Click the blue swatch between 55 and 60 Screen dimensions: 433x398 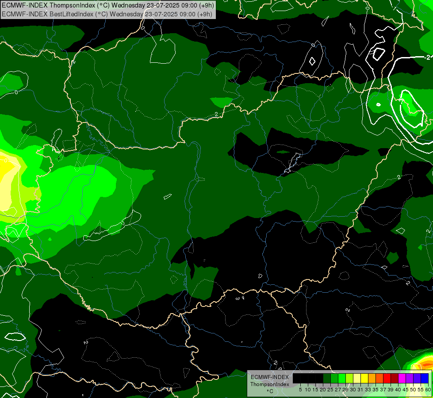coord(425,378)
